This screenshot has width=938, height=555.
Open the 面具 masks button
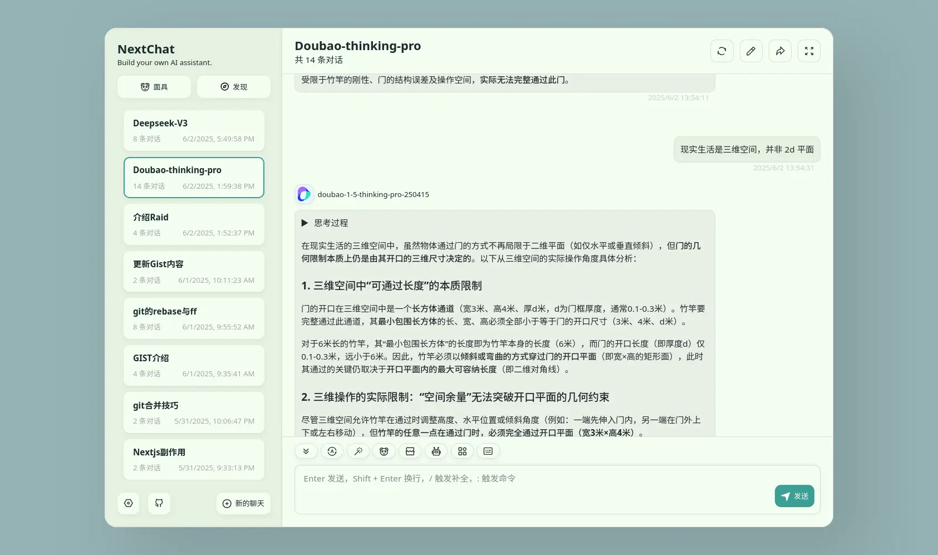pyautogui.click(x=154, y=87)
